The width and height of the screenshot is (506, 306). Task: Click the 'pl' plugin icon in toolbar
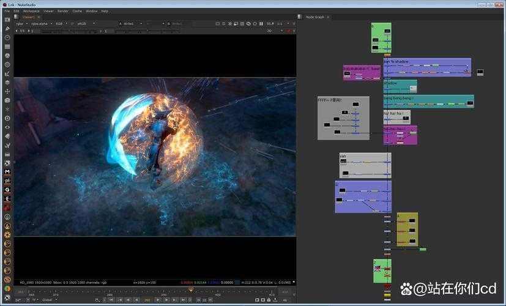(x=7, y=181)
